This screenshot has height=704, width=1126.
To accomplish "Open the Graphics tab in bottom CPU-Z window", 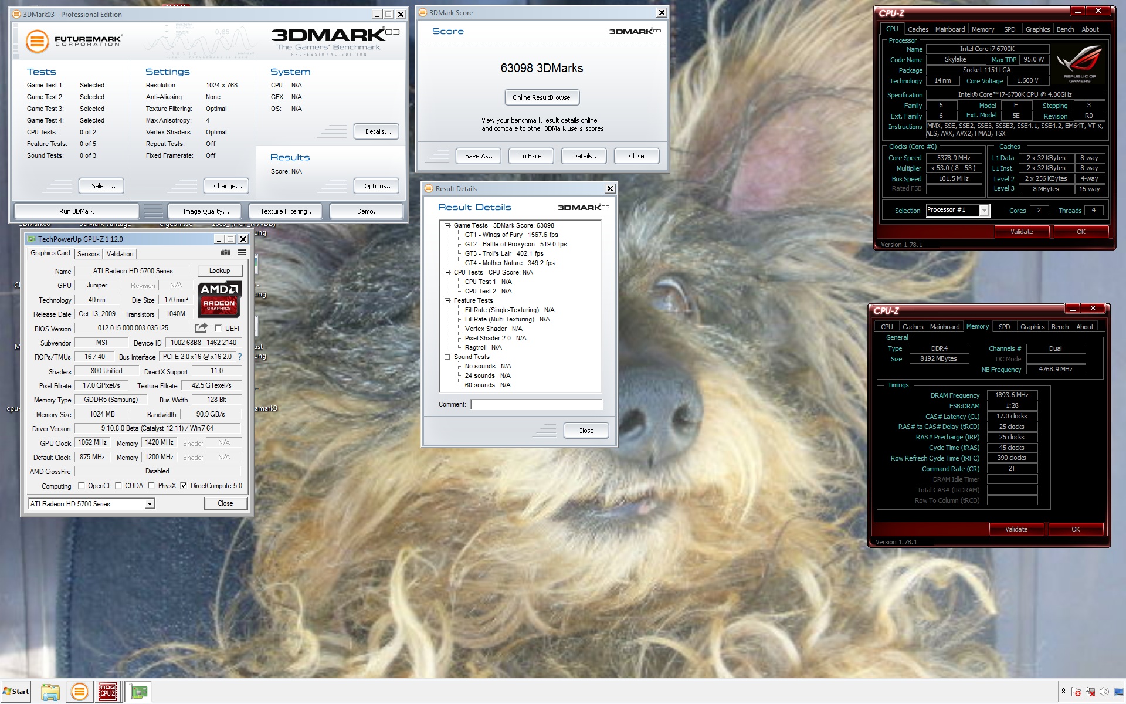I will (x=1032, y=327).
